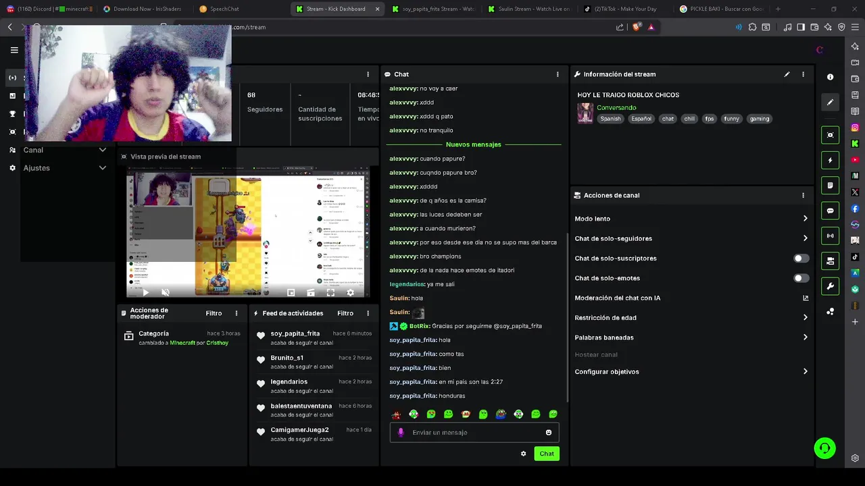Switch to the SpeechChat tab
Viewport: 865px width, 486px height.
[x=240, y=9]
